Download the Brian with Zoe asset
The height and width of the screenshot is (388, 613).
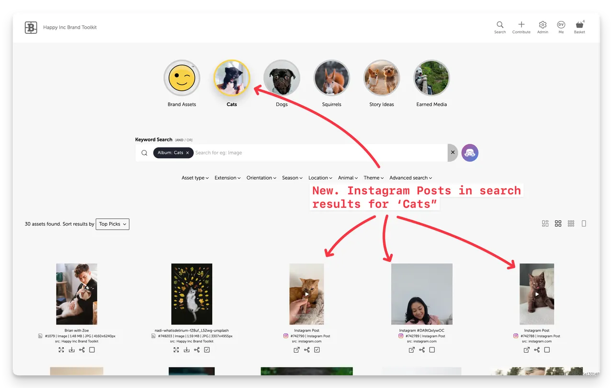coord(72,350)
